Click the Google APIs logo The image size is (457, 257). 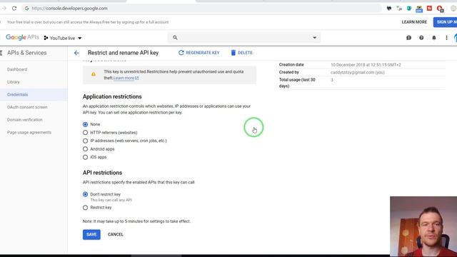22,38
